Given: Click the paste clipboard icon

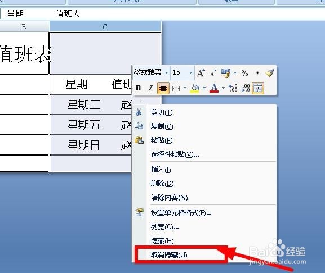Looking at the screenshot, I should (139, 140).
